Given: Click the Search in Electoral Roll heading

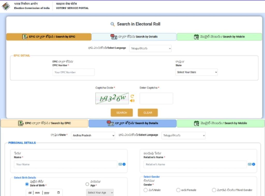Looking at the screenshot, I should click(x=139, y=24).
